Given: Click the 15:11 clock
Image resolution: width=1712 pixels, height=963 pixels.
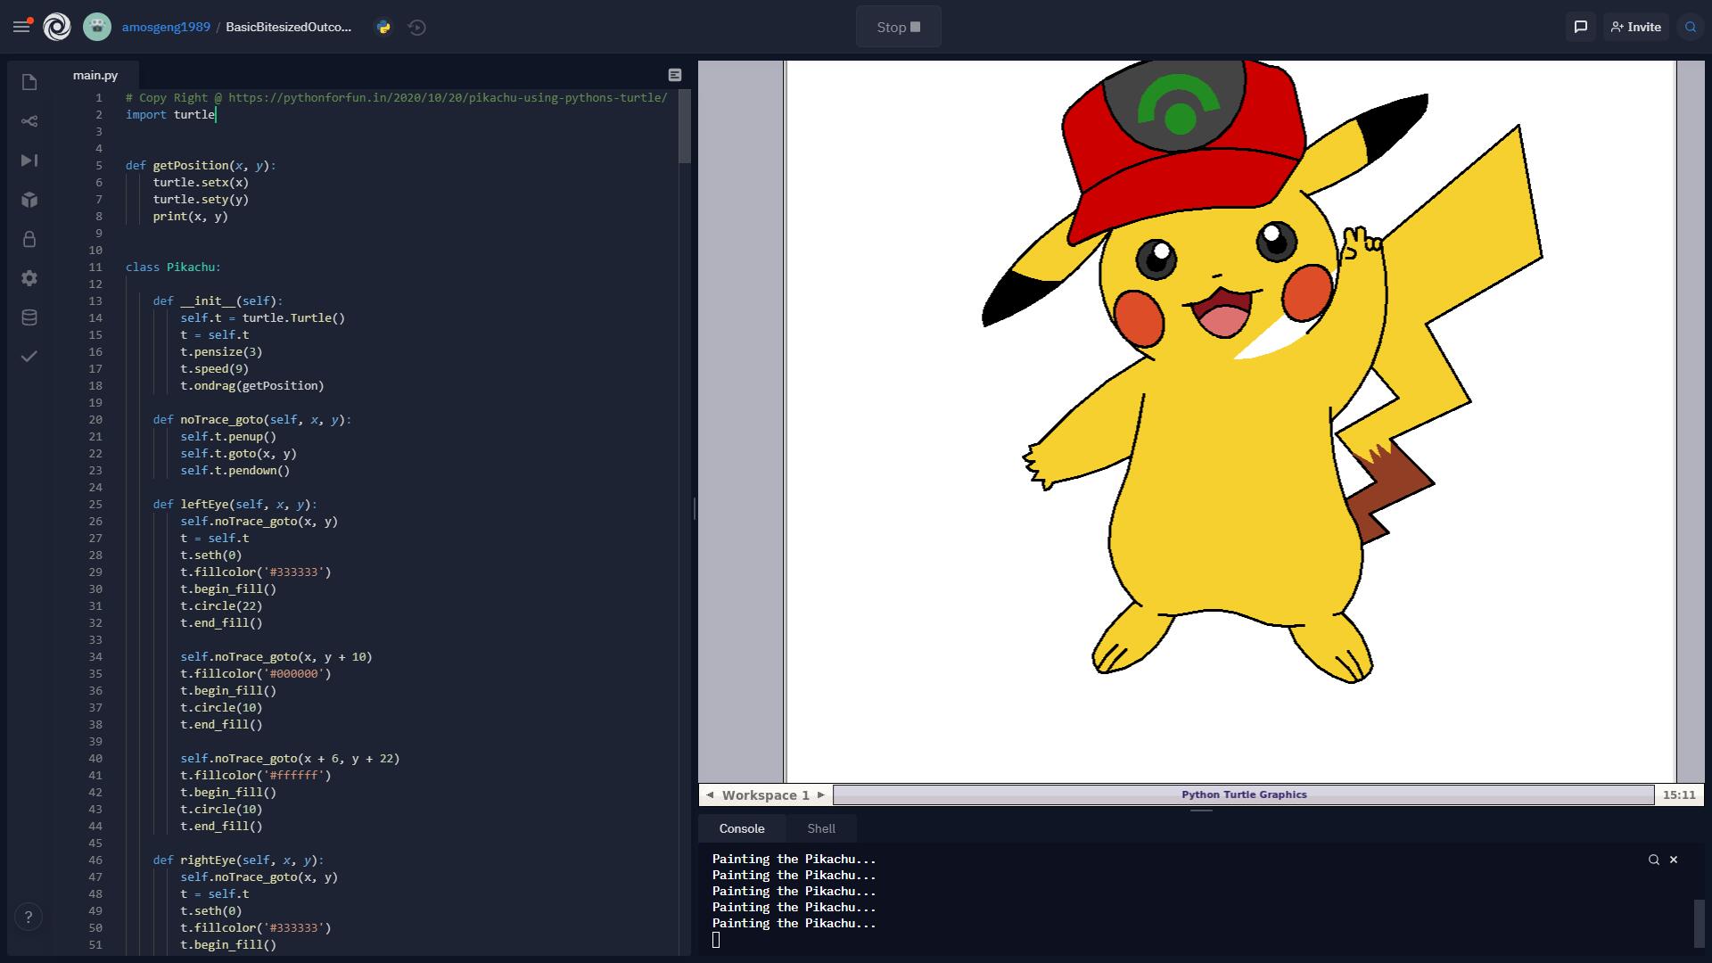Looking at the screenshot, I should tap(1679, 794).
